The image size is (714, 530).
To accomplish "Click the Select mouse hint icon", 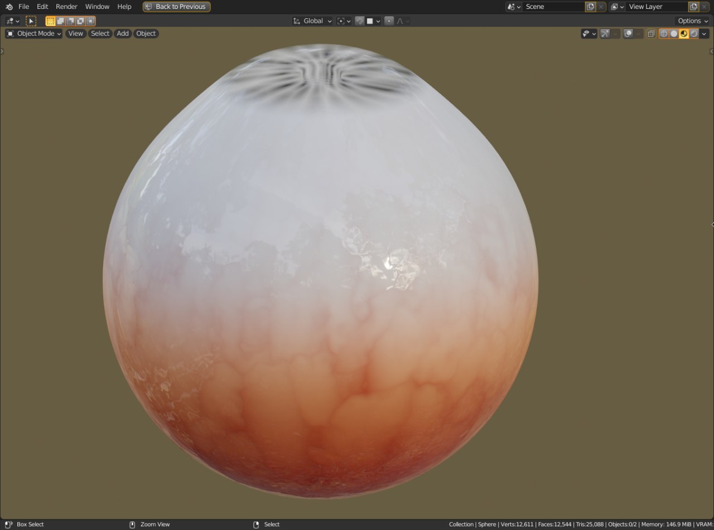I will (x=256, y=524).
